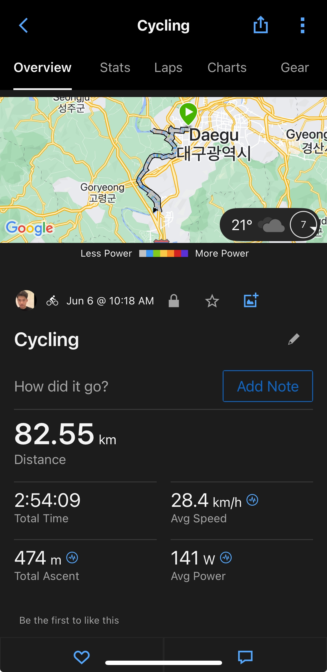Toggle the favorite star icon
This screenshot has height=672, width=327.
212,301
